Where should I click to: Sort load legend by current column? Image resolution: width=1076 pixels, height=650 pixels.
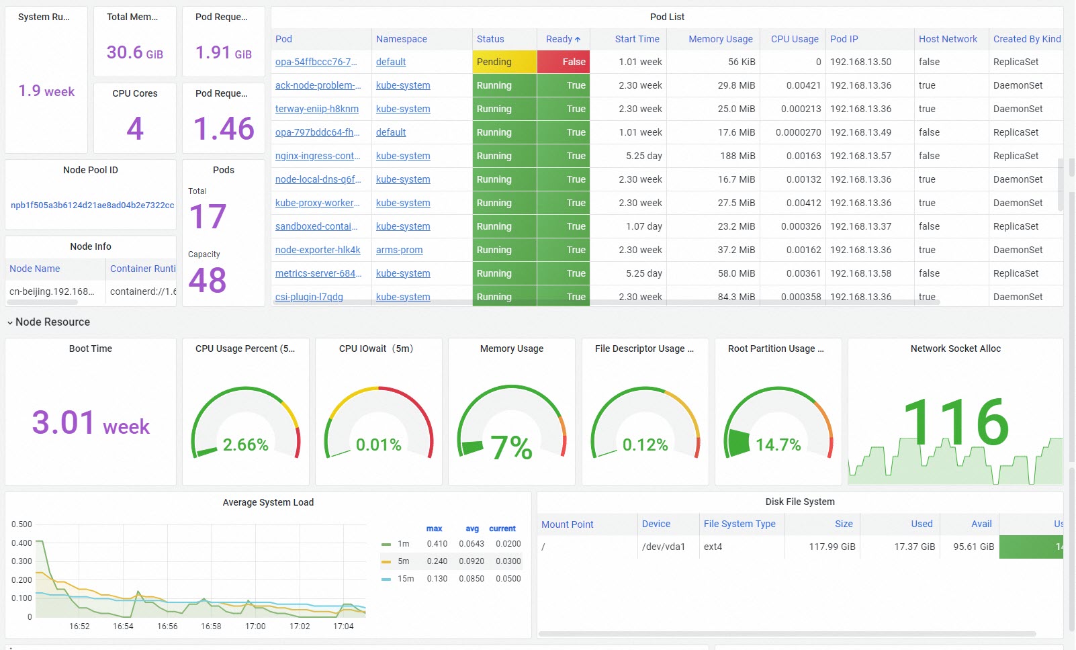click(502, 528)
